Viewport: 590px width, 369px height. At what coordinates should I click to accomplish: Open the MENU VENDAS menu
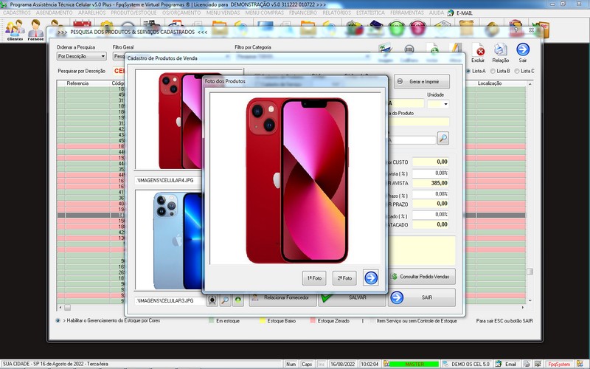(223, 13)
